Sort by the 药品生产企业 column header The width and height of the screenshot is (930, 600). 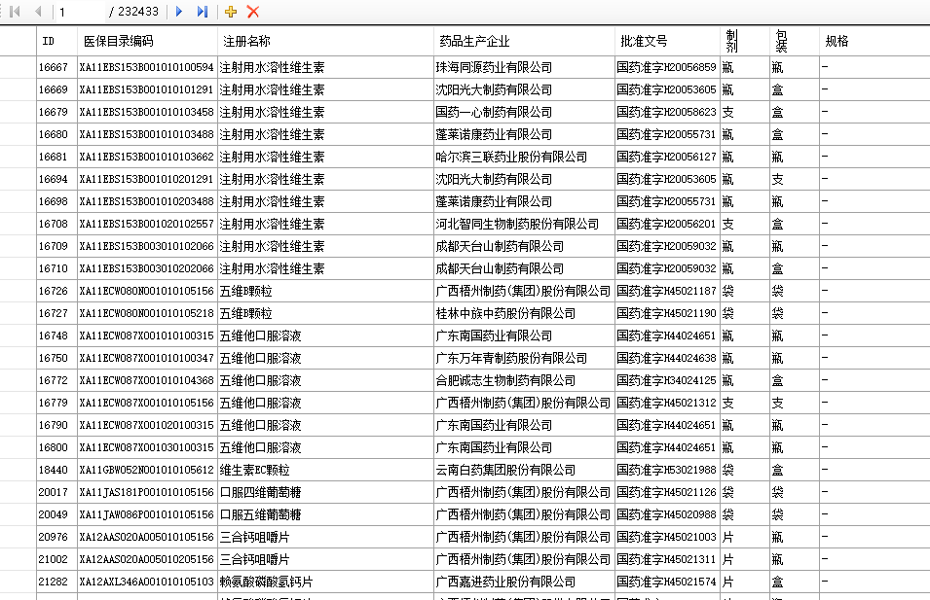524,41
